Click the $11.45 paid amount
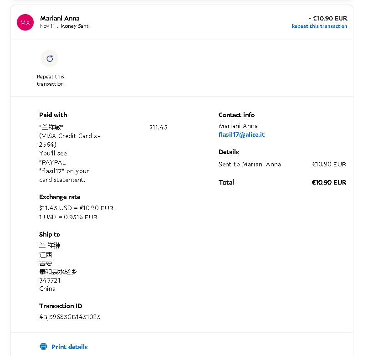 [158, 127]
